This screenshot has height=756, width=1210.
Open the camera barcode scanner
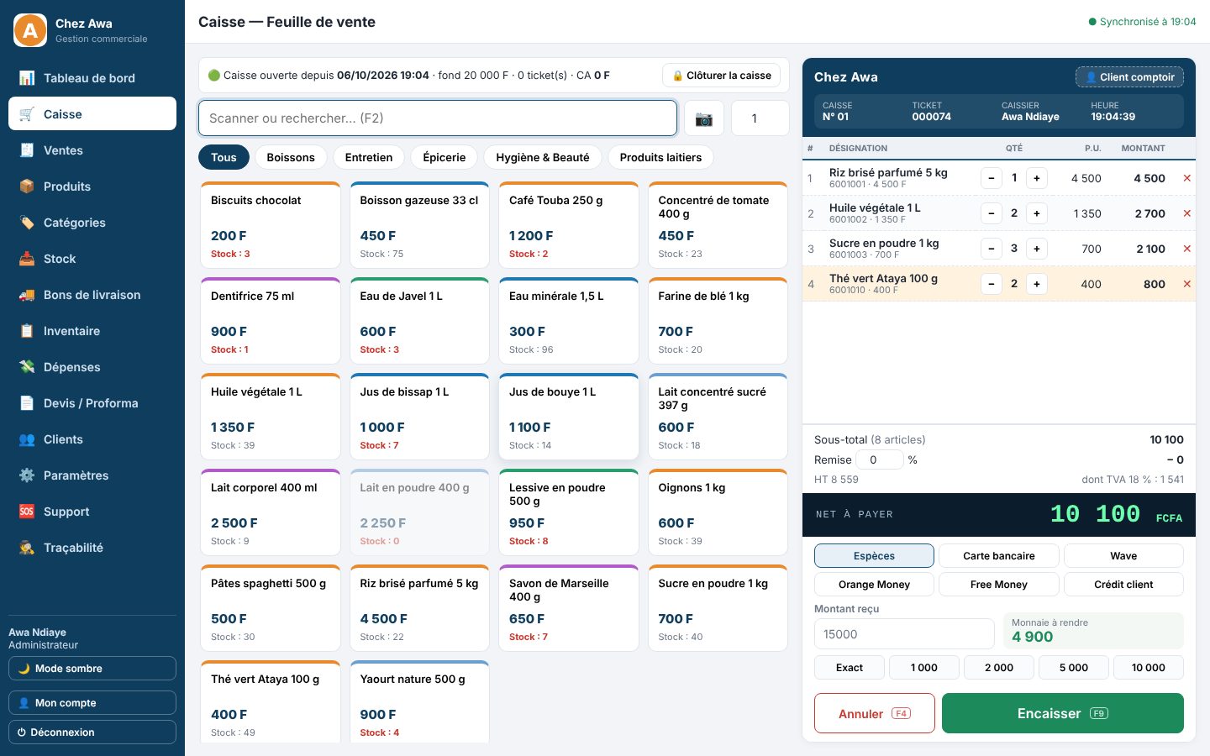[704, 118]
